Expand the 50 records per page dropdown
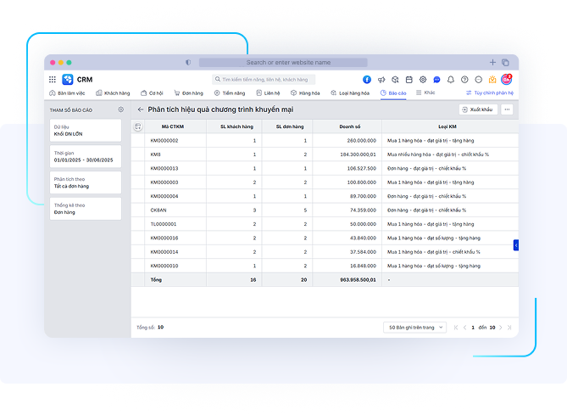Viewport: 567px width, 415px height. click(x=415, y=327)
